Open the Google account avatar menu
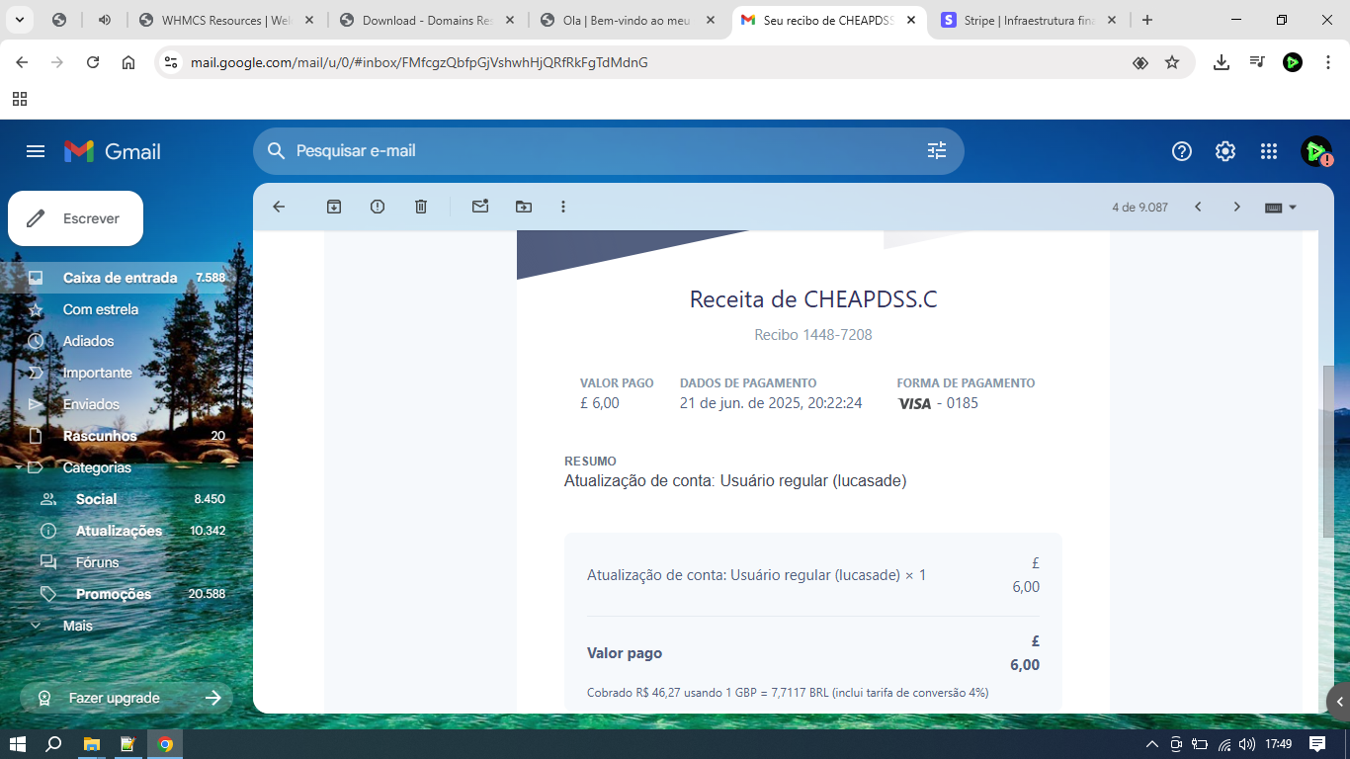The width and height of the screenshot is (1350, 759). pos(1316,151)
